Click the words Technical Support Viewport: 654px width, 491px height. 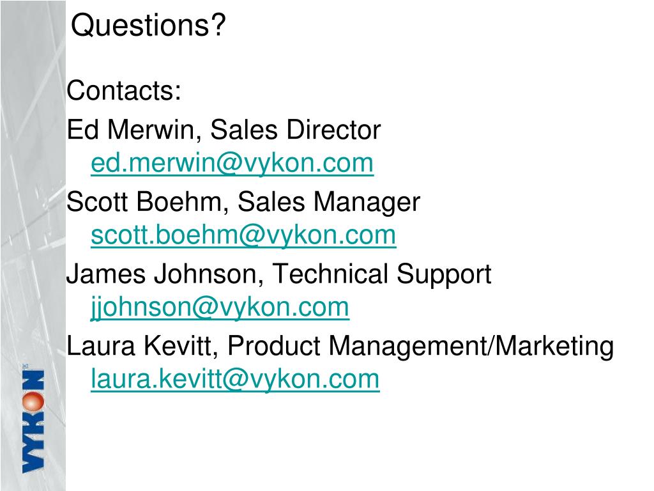382,275
